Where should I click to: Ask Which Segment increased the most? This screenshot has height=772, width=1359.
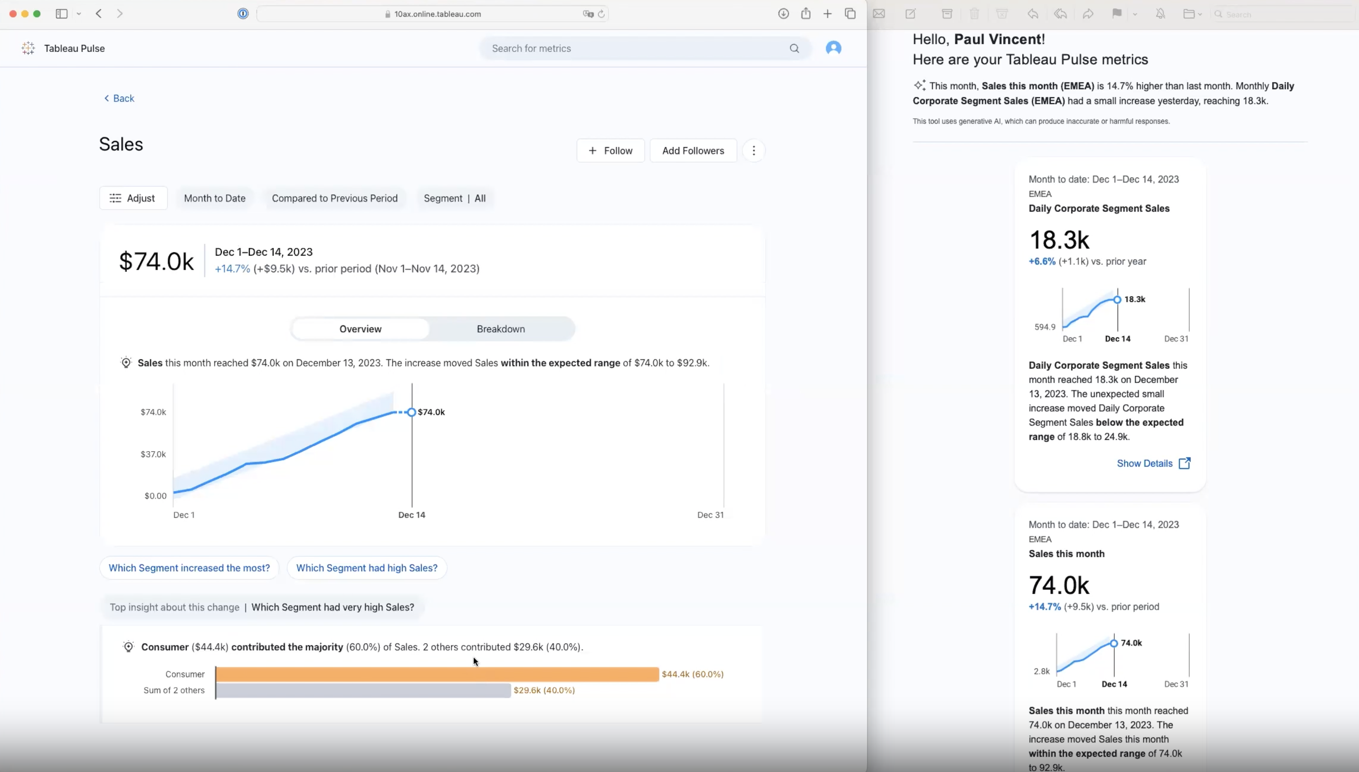[189, 568]
